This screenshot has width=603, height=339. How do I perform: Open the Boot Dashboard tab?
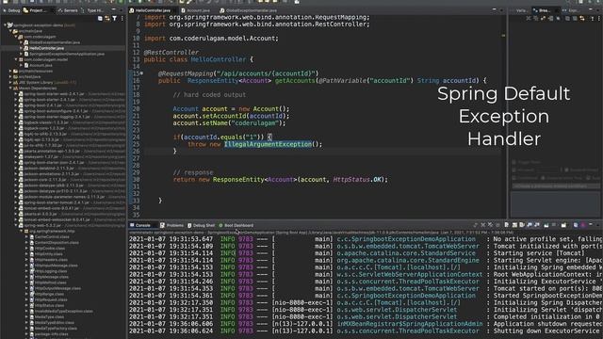pyautogui.click(x=236, y=225)
